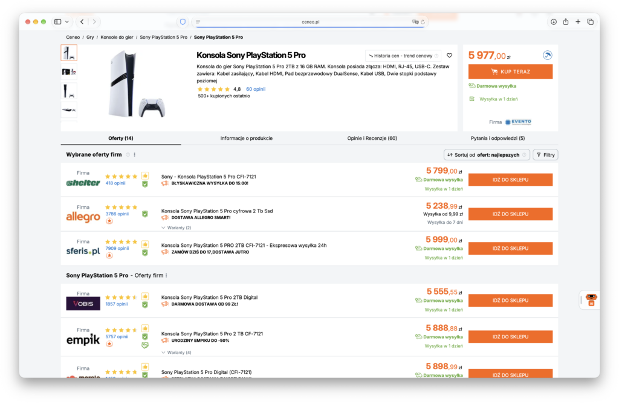Click the thumbs-up badge in empik row
The width and height of the screenshot is (619, 403).
tap(145, 329)
